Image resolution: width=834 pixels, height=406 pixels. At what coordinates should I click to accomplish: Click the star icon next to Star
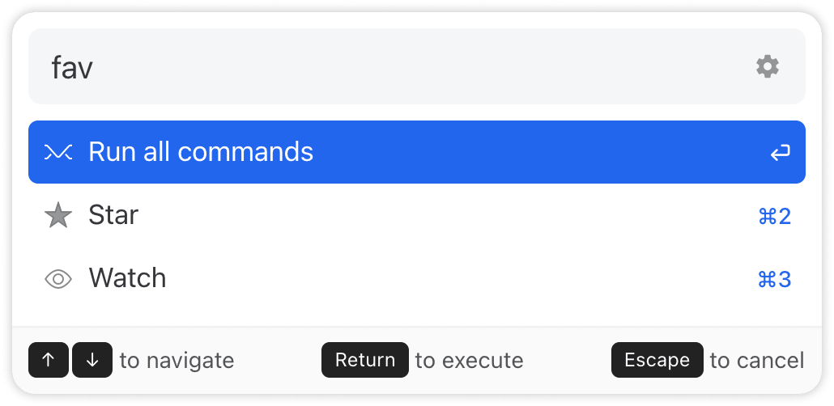point(58,215)
